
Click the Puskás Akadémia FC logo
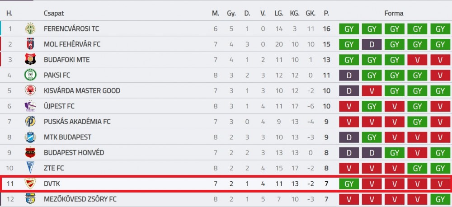30,122
